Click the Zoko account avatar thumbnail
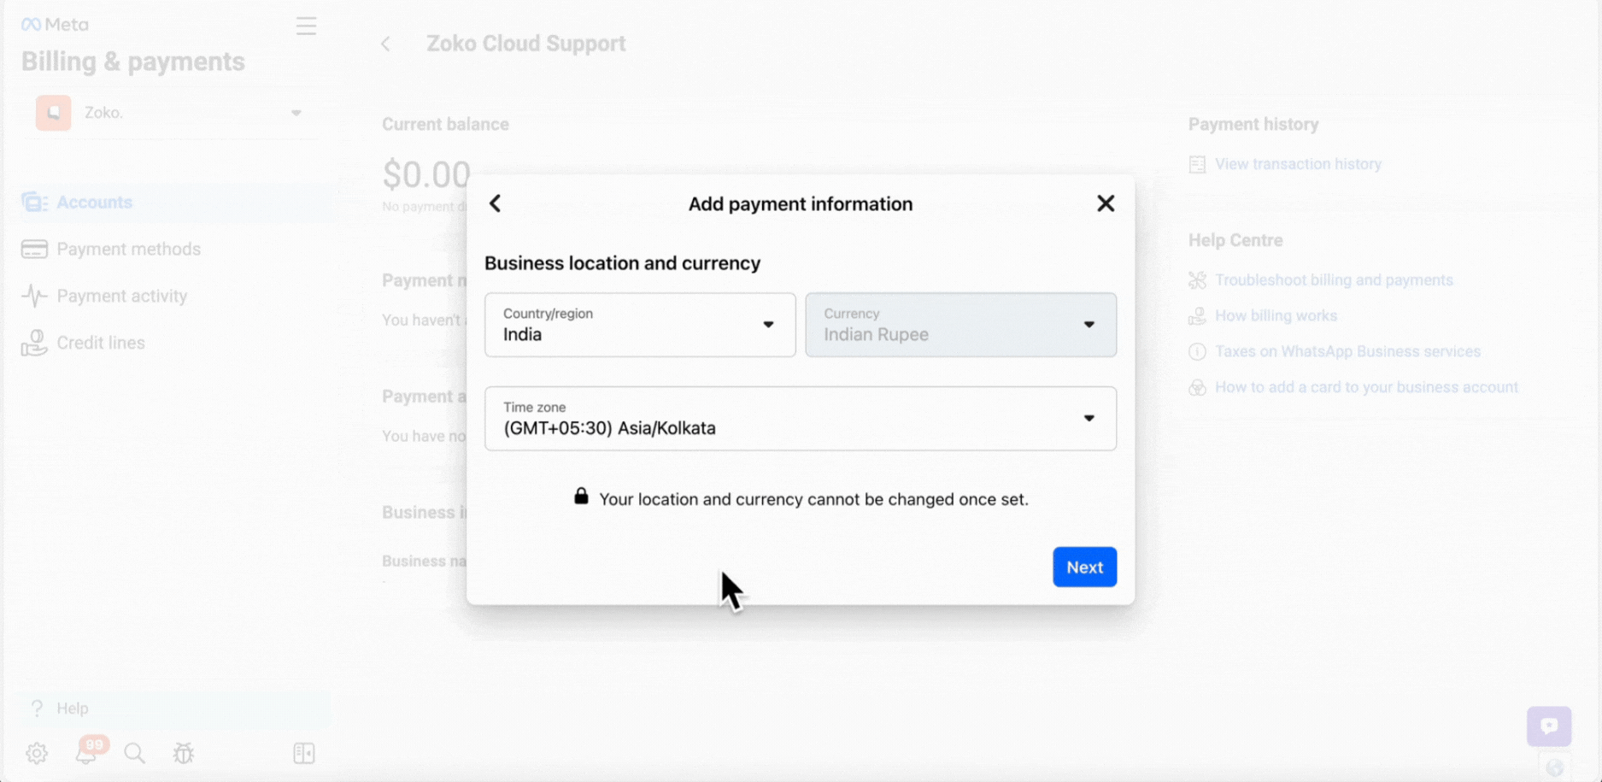Viewport: 1602px width, 782px height. pos(53,113)
